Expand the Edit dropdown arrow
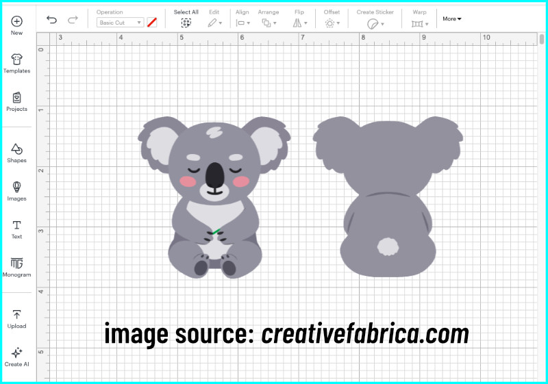The width and height of the screenshot is (548, 384). pos(220,23)
